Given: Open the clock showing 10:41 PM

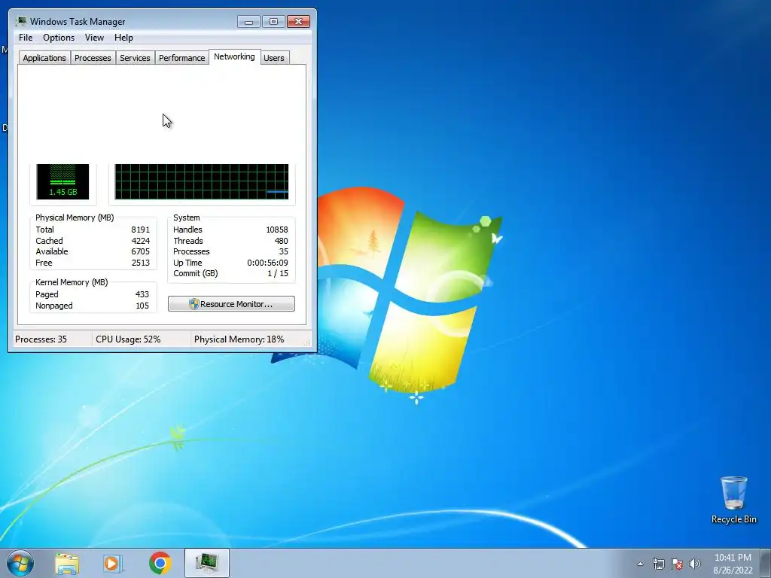Looking at the screenshot, I should coord(733,563).
